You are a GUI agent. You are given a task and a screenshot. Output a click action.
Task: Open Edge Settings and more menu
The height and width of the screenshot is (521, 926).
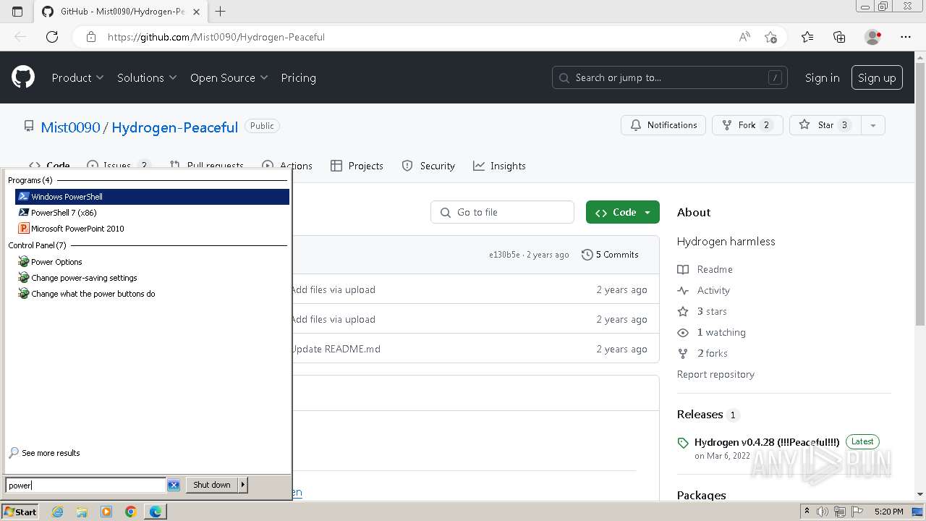coord(906,37)
